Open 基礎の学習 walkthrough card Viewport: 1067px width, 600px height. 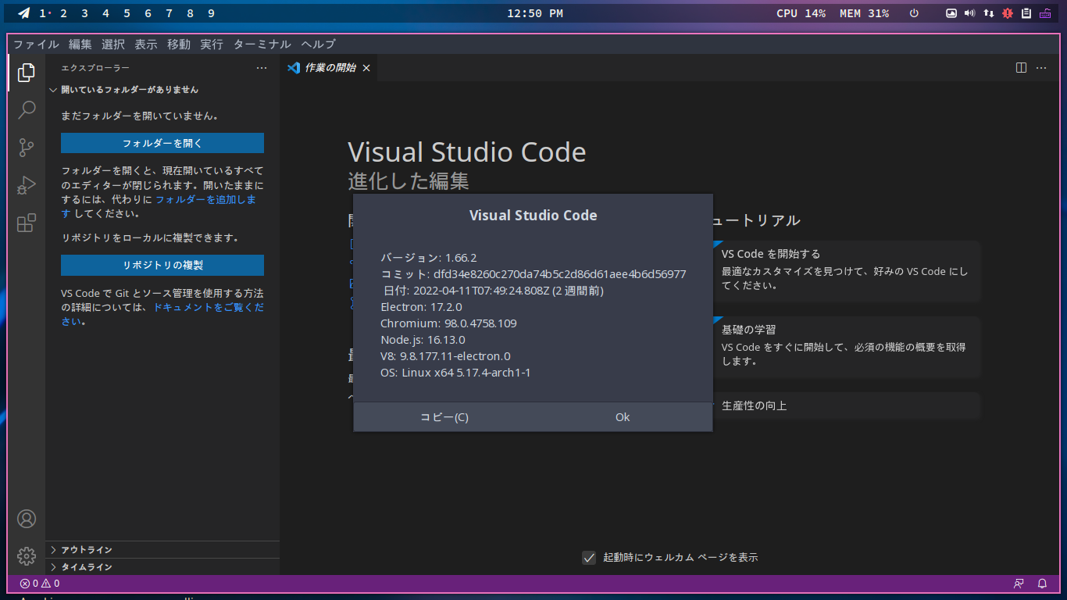(846, 346)
